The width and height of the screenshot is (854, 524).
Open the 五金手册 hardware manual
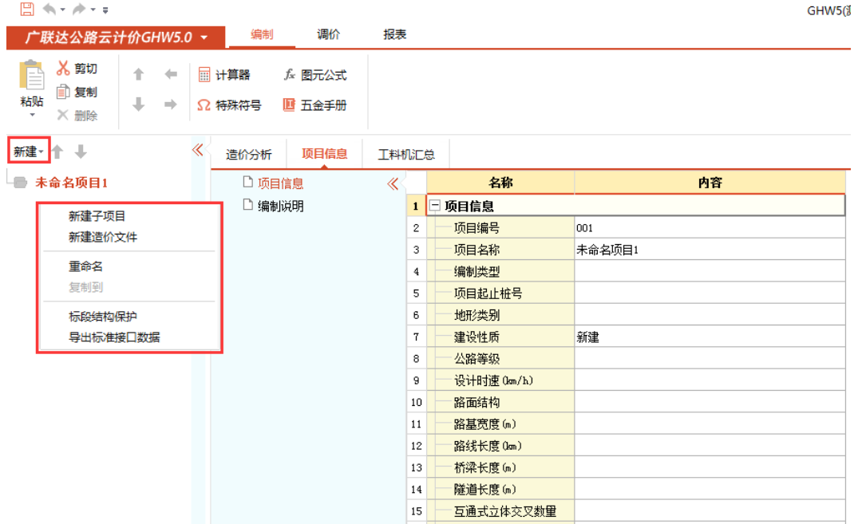[315, 105]
